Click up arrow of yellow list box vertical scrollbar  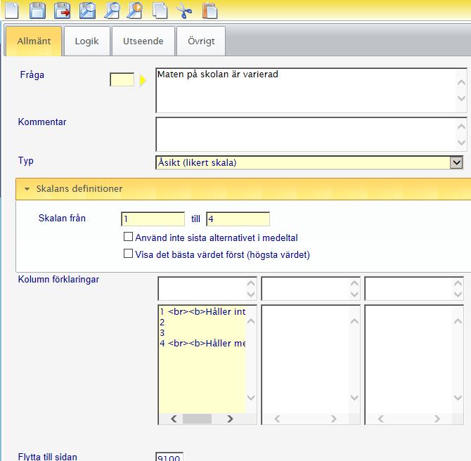[251, 321]
